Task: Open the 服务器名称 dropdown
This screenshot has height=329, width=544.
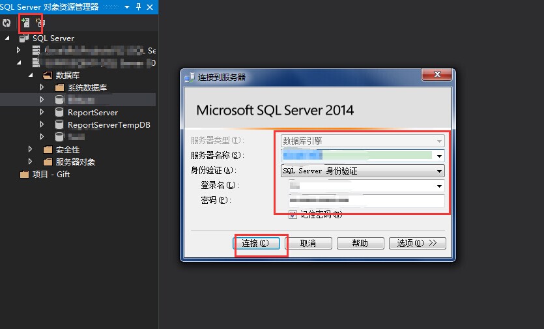Action: [x=439, y=156]
